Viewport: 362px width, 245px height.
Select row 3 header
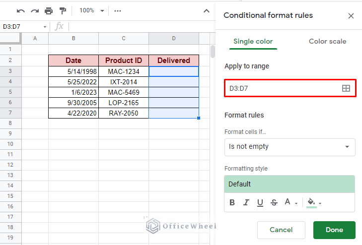point(10,71)
